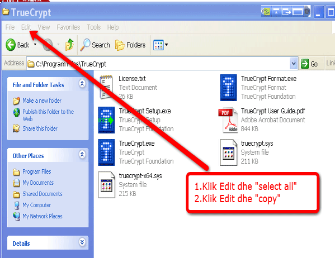Image resolution: width=335 pixels, height=258 pixels.
Task: Collapse File and Folder Tasks panel
Action: (x=82, y=83)
